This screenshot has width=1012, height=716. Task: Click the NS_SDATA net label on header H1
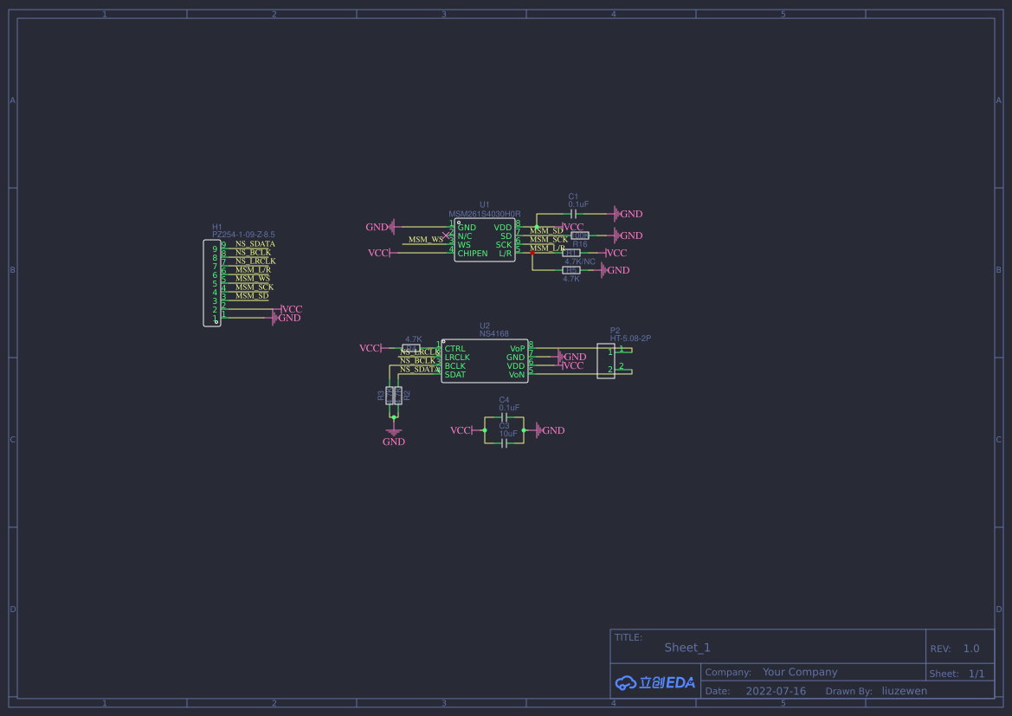click(255, 244)
